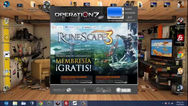Click the mgame logo in launcher footer
The height and width of the screenshot is (106, 188).
(x=103, y=90)
